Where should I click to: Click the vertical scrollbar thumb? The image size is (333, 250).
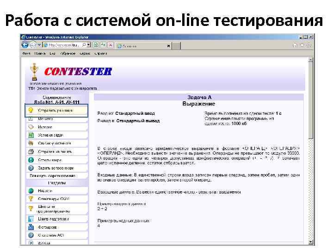311,101
